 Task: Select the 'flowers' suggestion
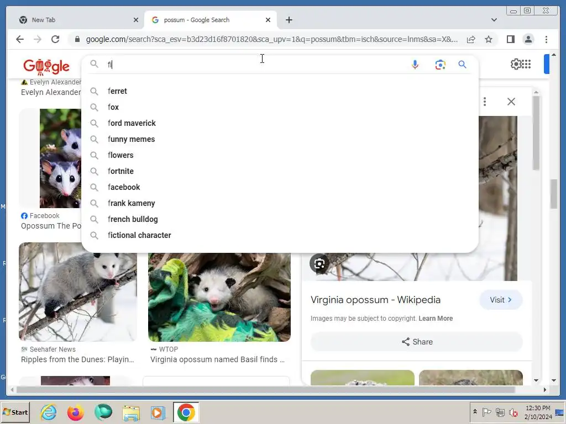[x=280, y=155]
